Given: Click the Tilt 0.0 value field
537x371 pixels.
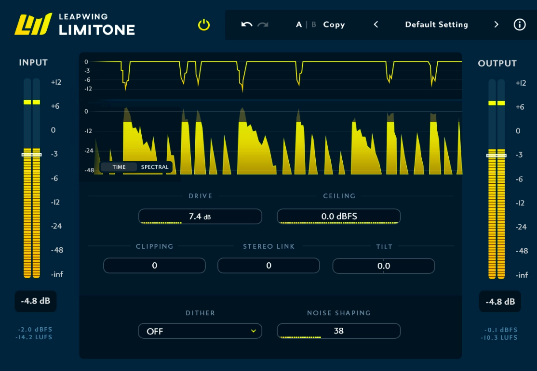Looking at the screenshot, I should pos(384,266).
